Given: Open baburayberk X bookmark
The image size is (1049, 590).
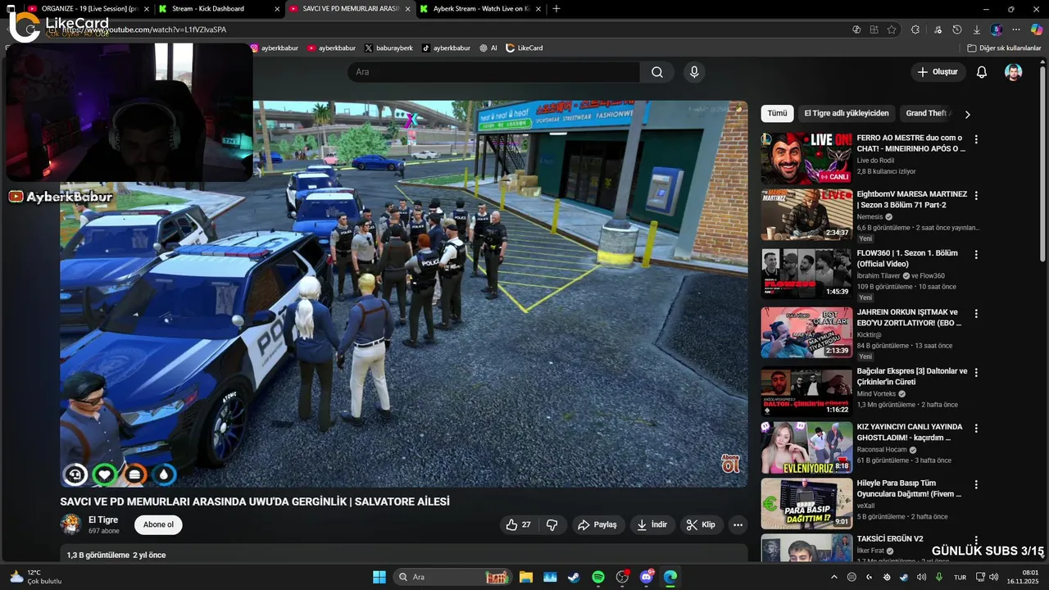Looking at the screenshot, I should click(388, 48).
